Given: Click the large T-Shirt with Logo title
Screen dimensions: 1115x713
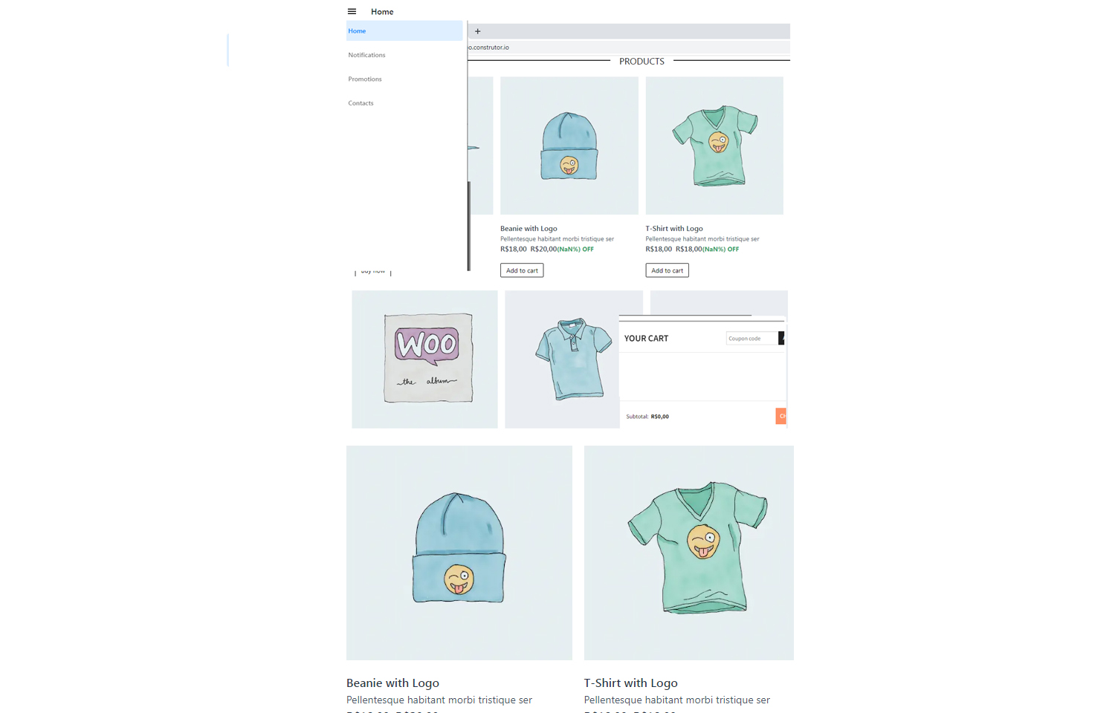Looking at the screenshot, I should point(631,683).
